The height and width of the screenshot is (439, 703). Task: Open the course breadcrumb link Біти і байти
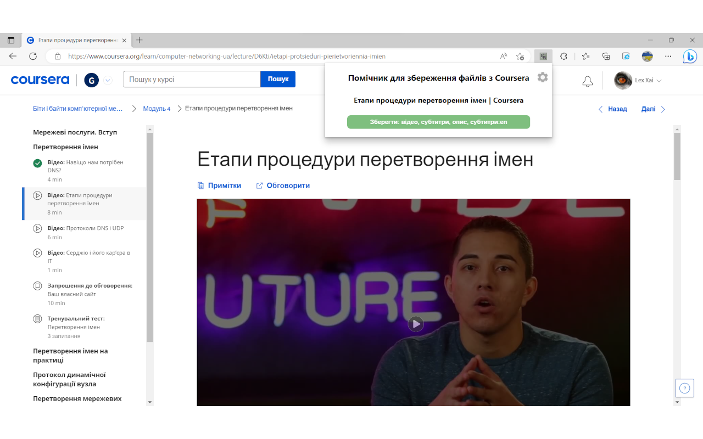click(78, 109)
